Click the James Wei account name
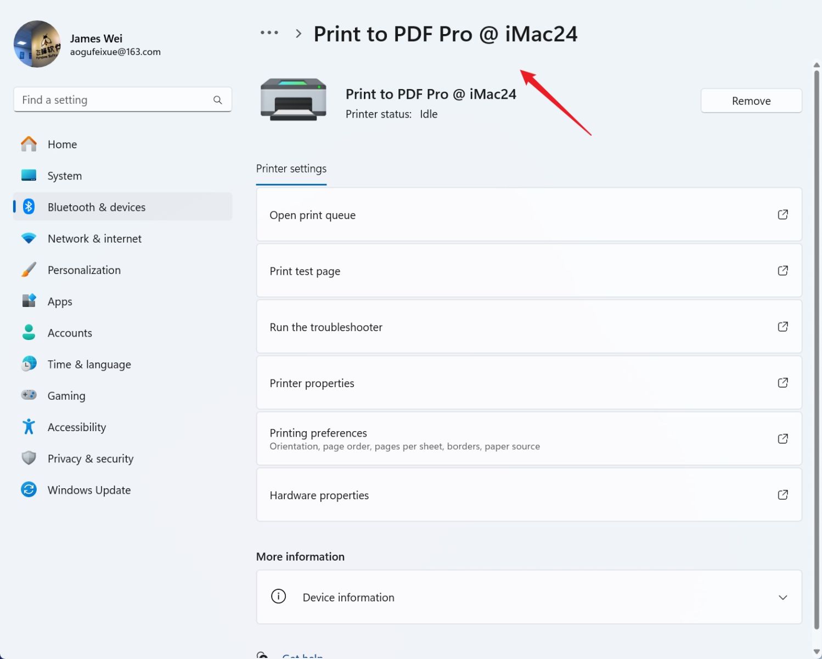 96,38
